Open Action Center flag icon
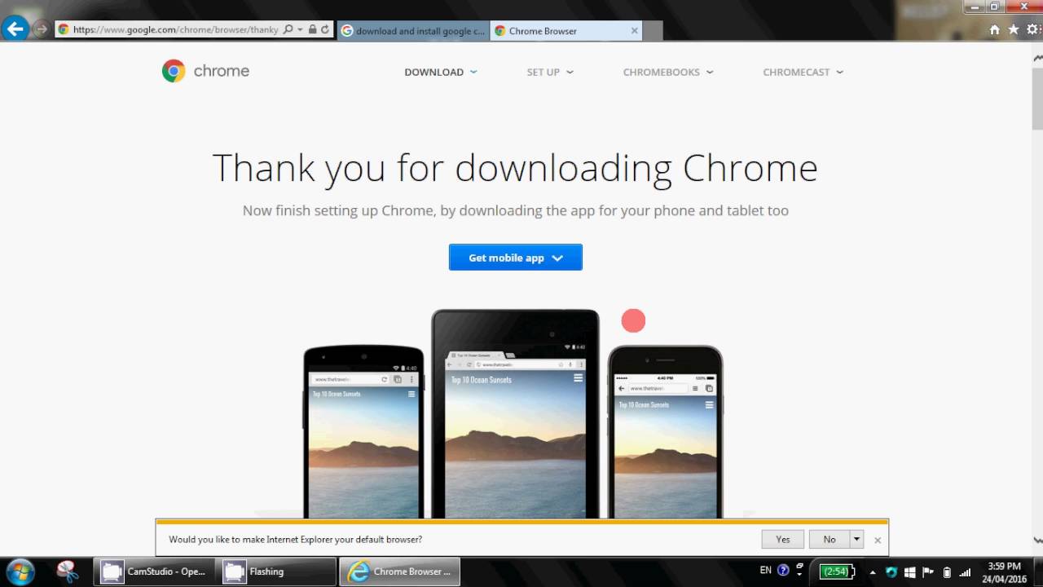Image resolution: width=1043 pixels, height=587 pixels. (x=929, y=572)
